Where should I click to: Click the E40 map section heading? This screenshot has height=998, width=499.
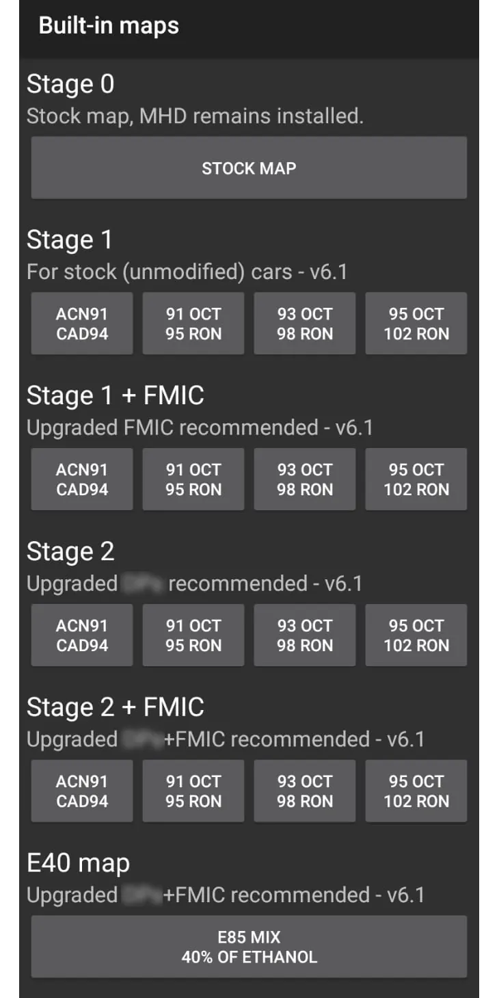click(78, 863)
